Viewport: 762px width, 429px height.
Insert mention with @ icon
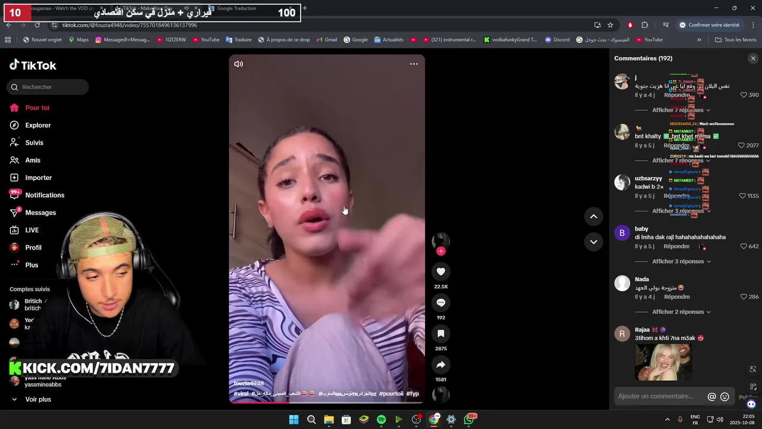pyautogui.click(x=711, y=397)
